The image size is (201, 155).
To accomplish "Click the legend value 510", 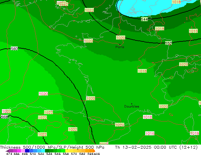I will click(33, 154).
